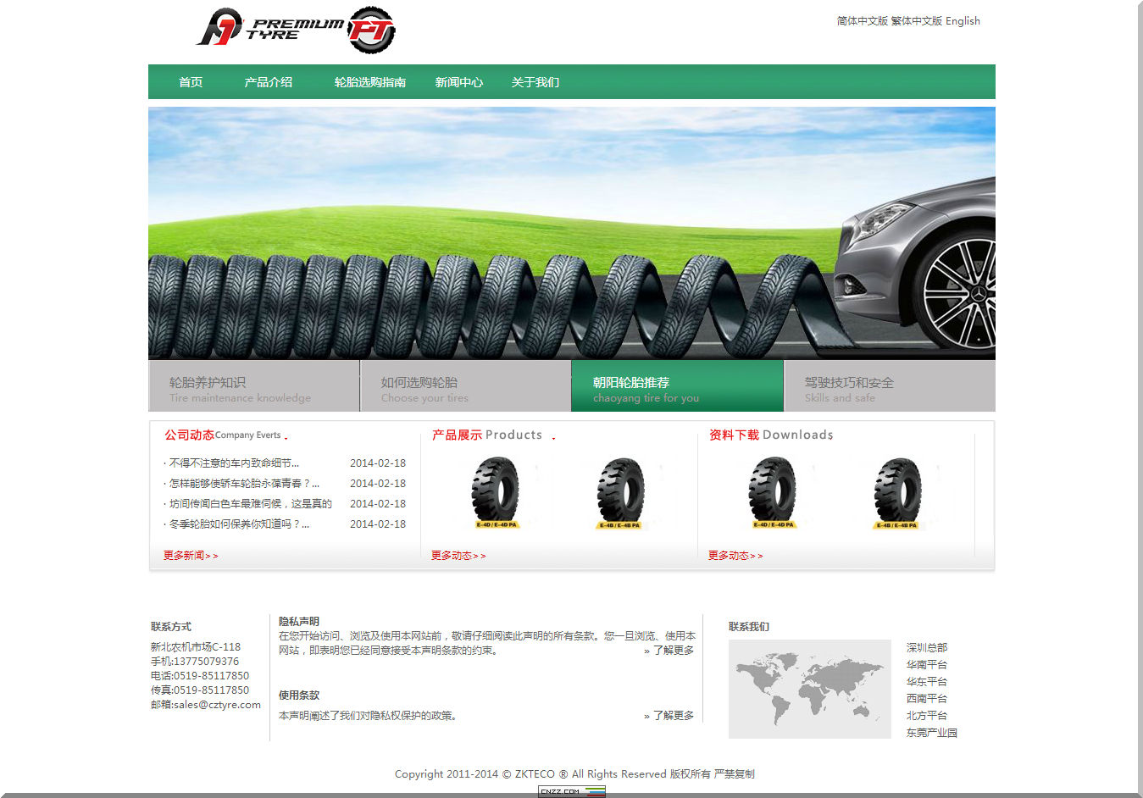Click the CNZZ.COM statistics badge
The image size is (1143, 798).
coord(571,792)
